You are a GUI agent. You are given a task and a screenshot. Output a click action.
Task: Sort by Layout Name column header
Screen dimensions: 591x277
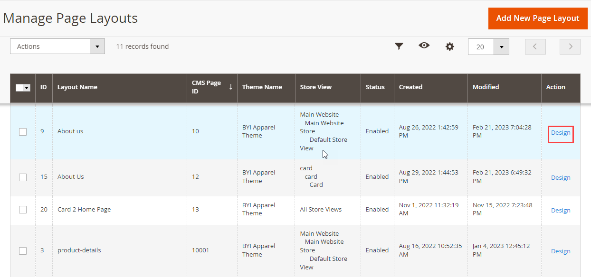coord(77,87)
